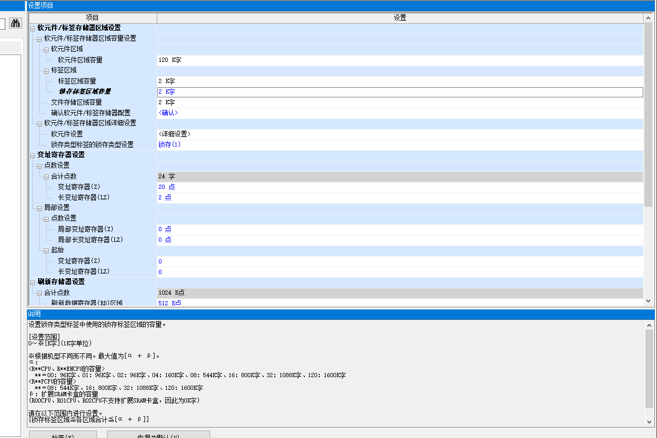Collapse the 刷新存储器设置 section

pos(33,282)
